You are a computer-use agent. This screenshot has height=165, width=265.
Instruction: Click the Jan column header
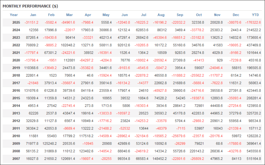(33, 15)
